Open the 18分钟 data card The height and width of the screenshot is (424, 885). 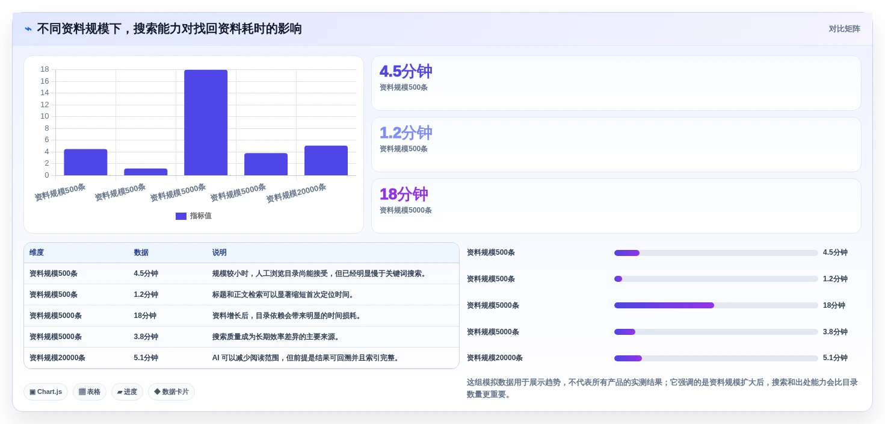point(616,206)
